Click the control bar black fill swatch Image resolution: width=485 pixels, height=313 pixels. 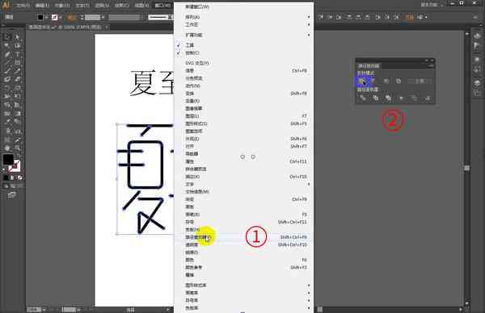[x=40, y=17]
